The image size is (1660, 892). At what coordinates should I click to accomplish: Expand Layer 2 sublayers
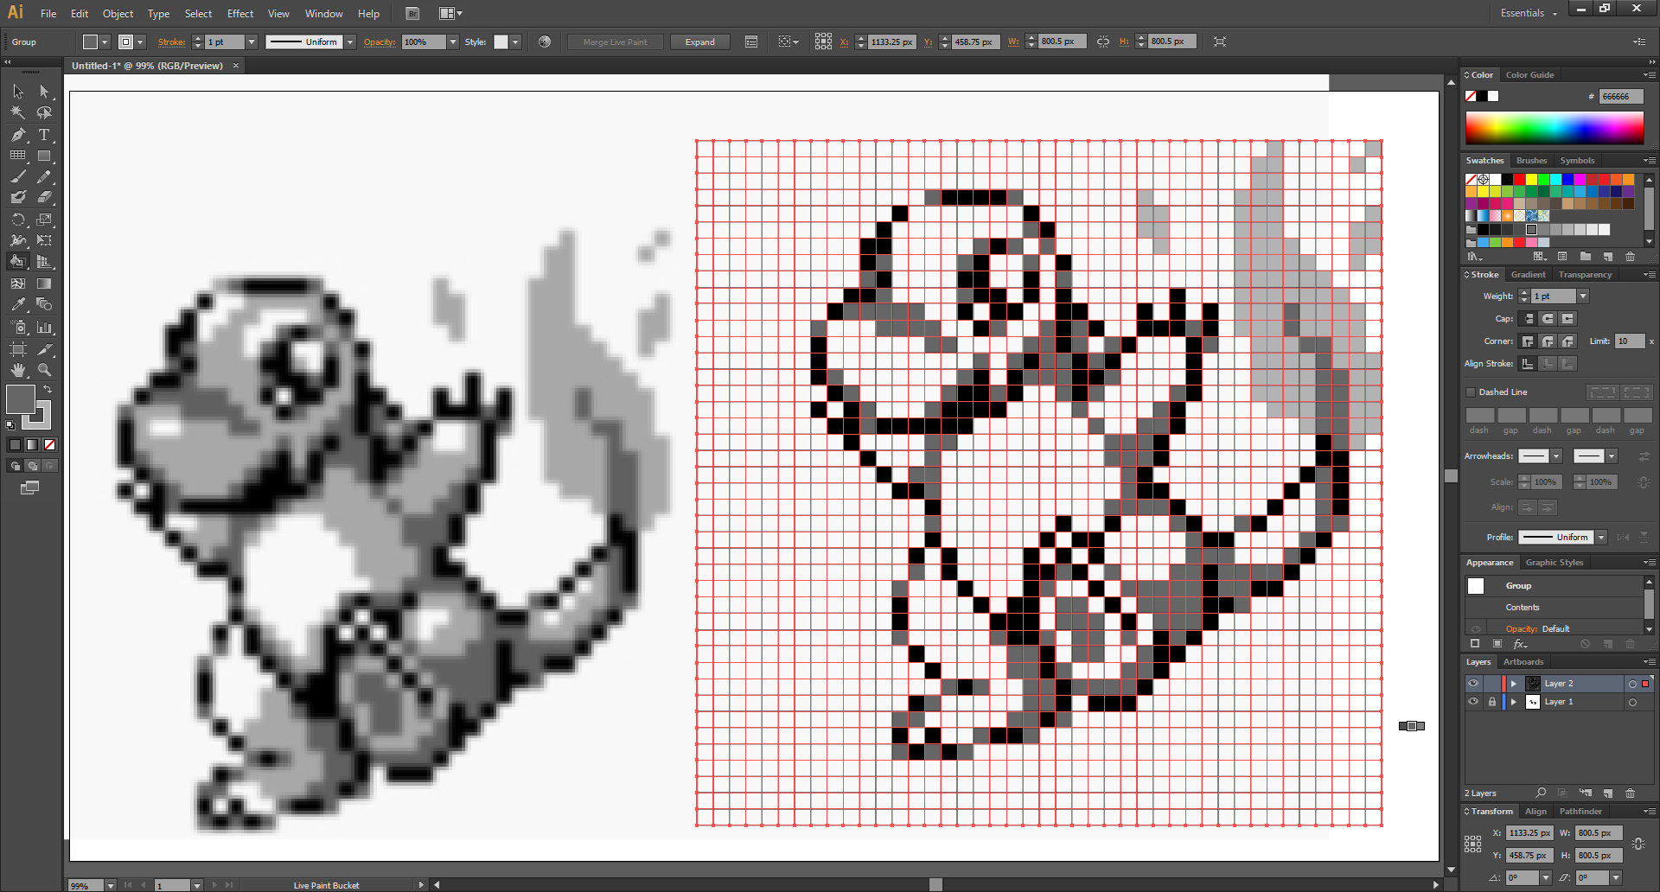coord(1513,684)
